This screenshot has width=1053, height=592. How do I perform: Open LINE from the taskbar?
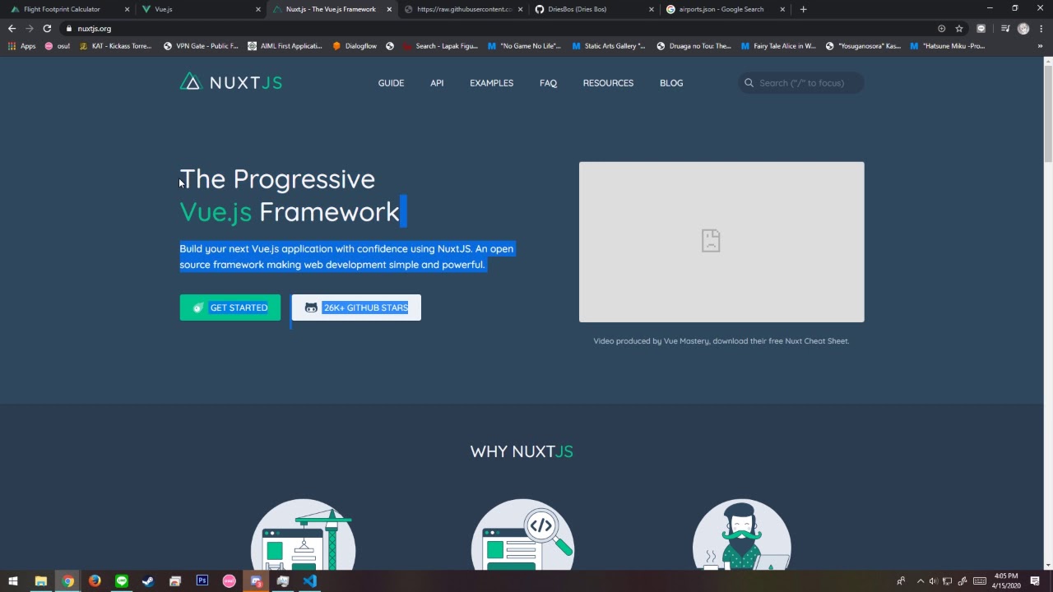click(122, 581)
